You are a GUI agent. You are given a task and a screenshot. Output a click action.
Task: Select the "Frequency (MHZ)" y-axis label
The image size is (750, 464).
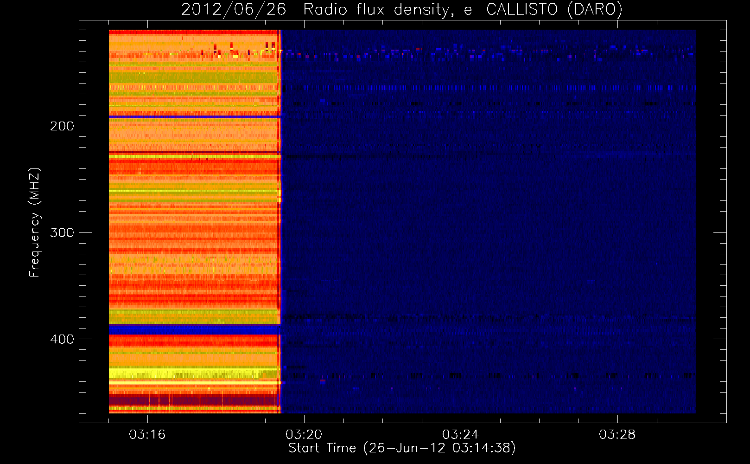click(x=35, y=222)
